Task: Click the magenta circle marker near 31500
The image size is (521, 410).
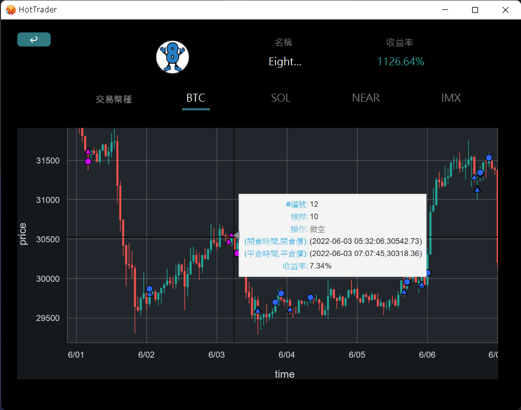Action: point(88,161)
